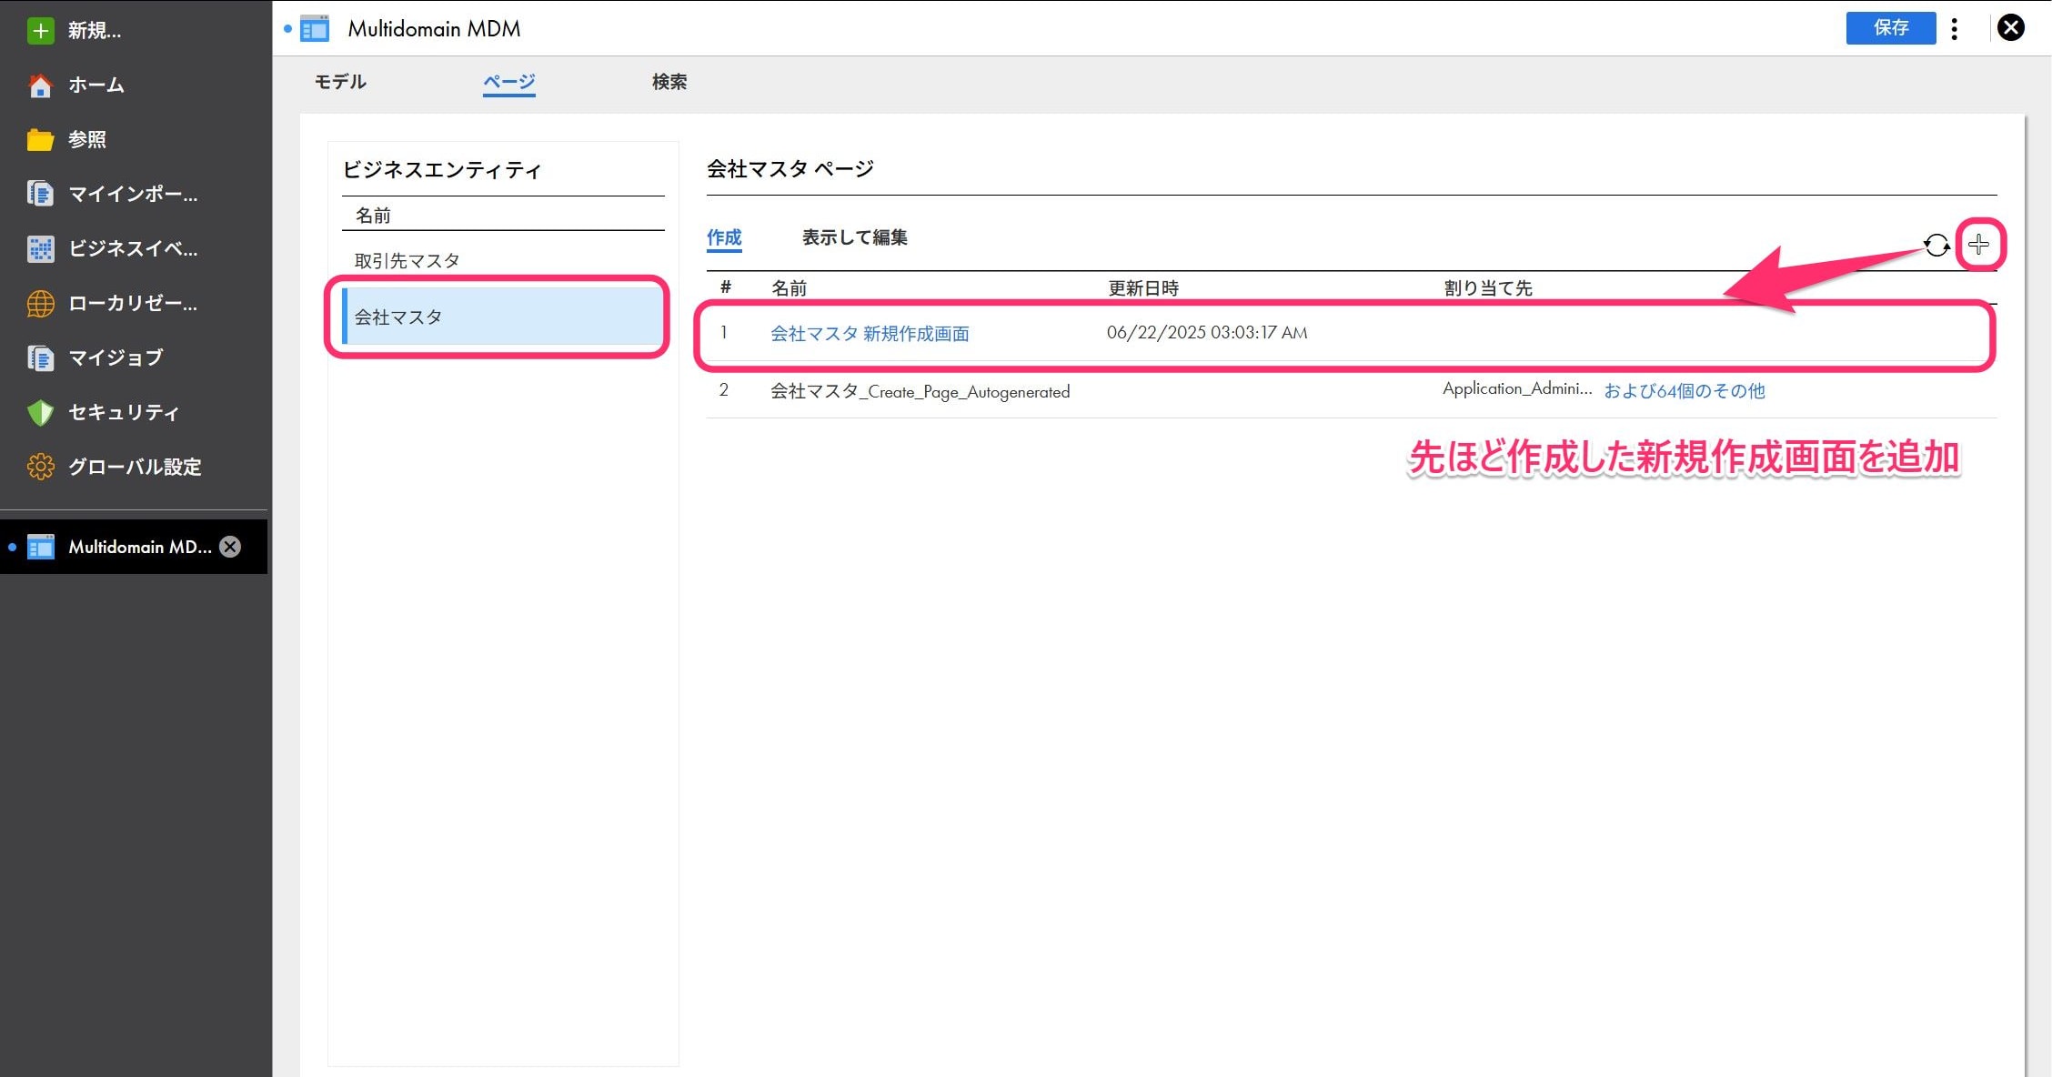
Task: Open the ローカリゼー... globe icon
Action: (40, 303)
